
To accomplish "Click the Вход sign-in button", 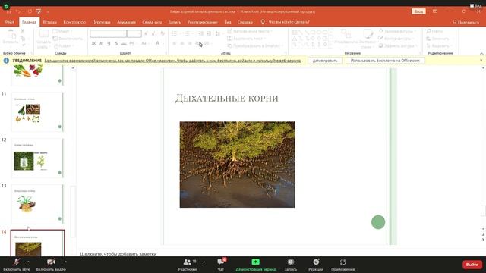I will 418,11.
